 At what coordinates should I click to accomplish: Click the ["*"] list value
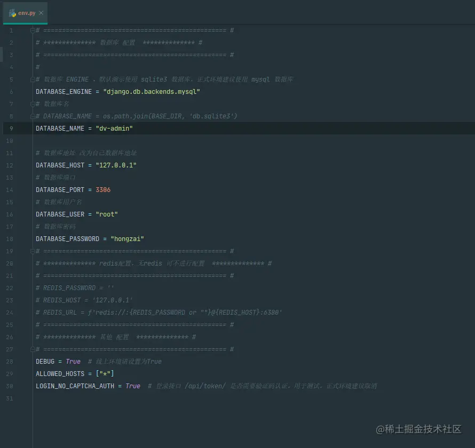(105, 374)
